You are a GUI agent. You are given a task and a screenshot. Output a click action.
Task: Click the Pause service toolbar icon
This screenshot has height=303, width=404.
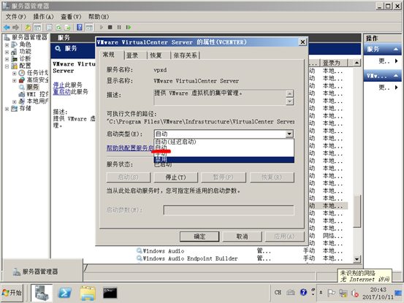click(119, 27)
